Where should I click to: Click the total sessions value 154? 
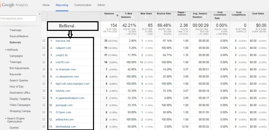(x=113, y=25)
